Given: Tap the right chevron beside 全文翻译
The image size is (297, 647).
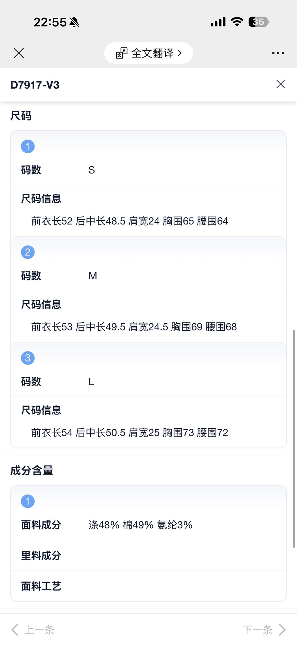Looking at the screenshot, I should coord(180,53).
